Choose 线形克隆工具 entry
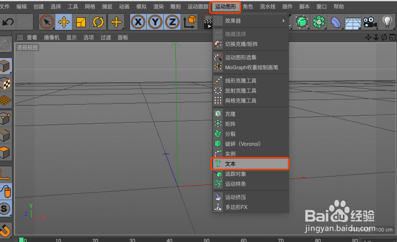Screen dimensions: 397x242 (x=250, y=81)
